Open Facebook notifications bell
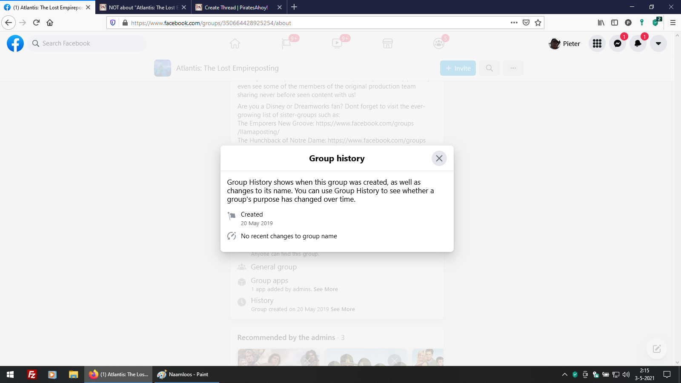 coord(638,43)
